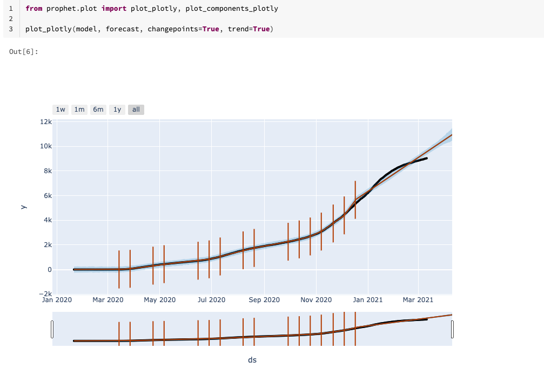Click the −2k y-axis tick label

coord(45,294)
